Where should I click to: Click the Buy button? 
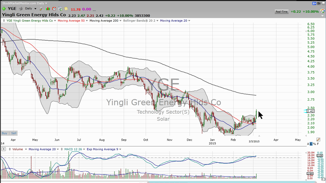pyautogui.click(x=4, y=133)
